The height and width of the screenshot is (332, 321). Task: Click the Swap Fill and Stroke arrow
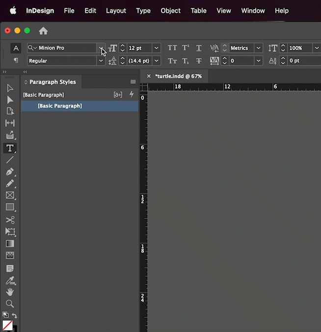[14, 315]
